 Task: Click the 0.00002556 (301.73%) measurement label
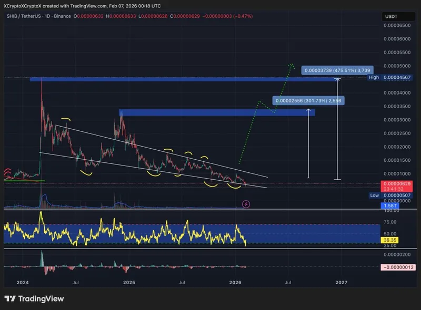click(x=308, y=100)
